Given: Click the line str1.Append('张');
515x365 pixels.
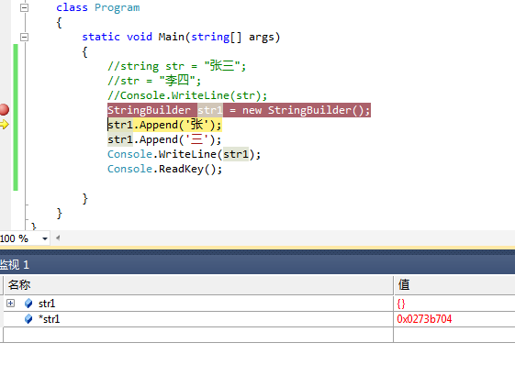Looking at the screenshot, I should (x=164, y=125).
